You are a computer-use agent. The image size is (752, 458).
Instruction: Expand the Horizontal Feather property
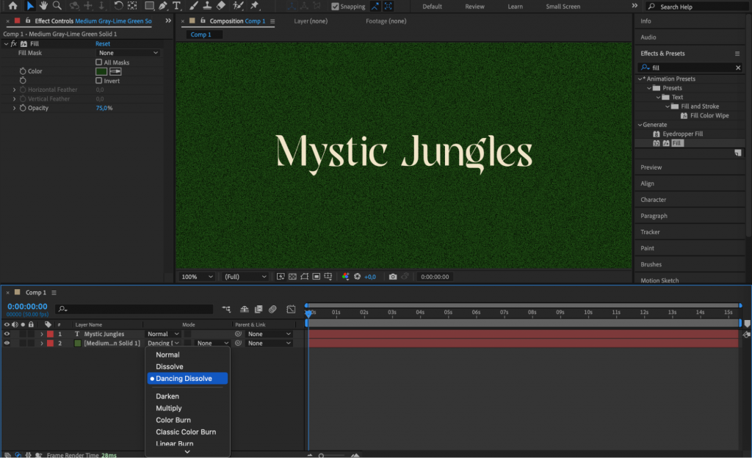(14, 89)
